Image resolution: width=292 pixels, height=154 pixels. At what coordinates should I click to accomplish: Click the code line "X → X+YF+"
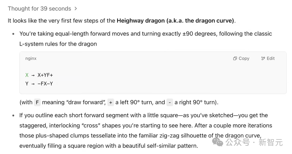click(39, 75)
